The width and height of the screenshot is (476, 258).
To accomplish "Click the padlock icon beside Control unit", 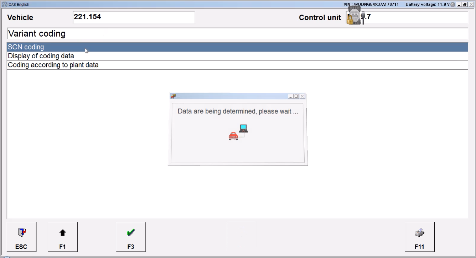I will click(350, 20).
